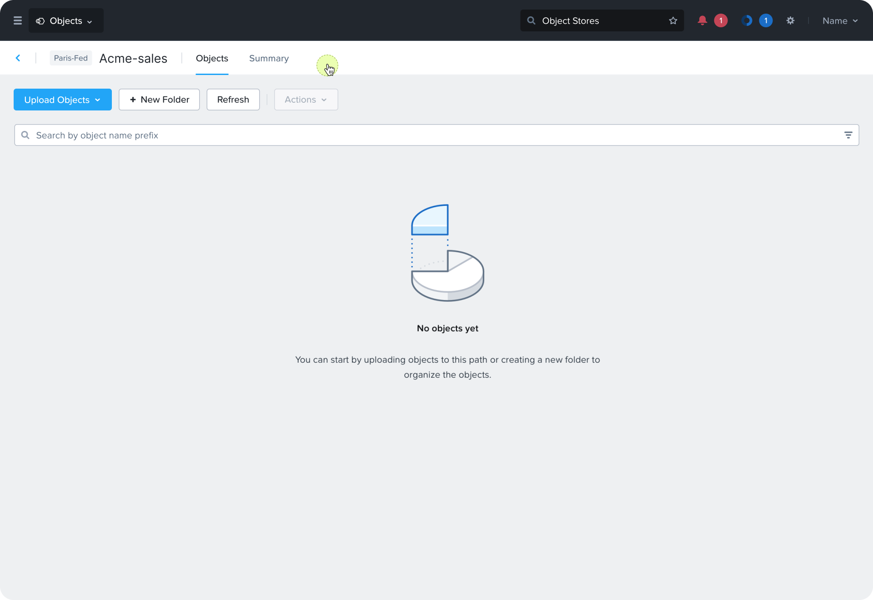This screenshot has height=600, width=873.
Task: Expand the Objects app switcher dropdown
Action: point(66,20)
